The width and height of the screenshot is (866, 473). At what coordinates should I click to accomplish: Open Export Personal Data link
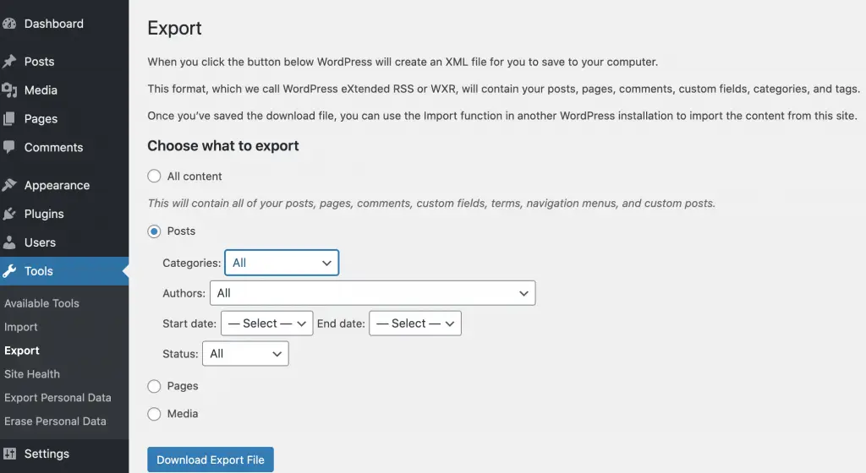pyautogui.click(x=58, y=398)
